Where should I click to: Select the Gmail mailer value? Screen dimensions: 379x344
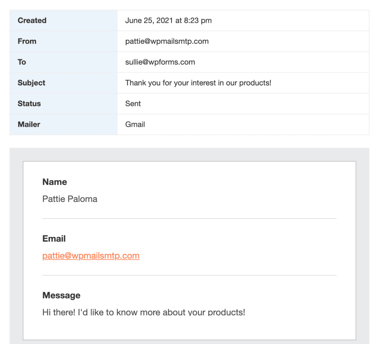pos(135,124)
